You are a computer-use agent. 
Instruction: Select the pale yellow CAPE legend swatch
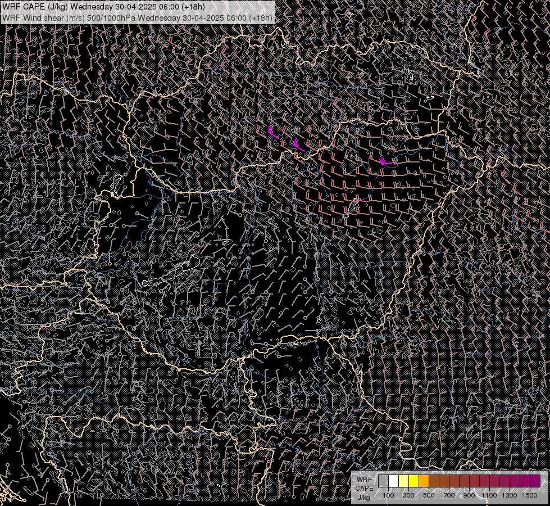[404, 481]
